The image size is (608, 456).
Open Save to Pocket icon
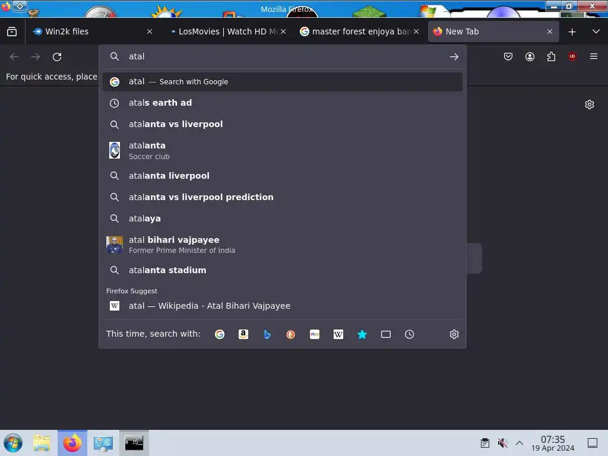[508, 56]
